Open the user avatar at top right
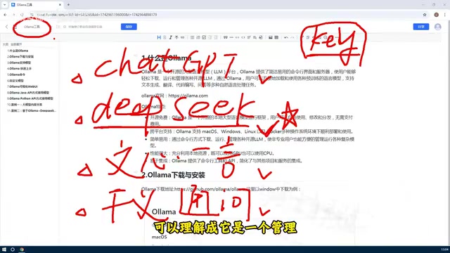The image size is (450, 253). click(437, 27)
